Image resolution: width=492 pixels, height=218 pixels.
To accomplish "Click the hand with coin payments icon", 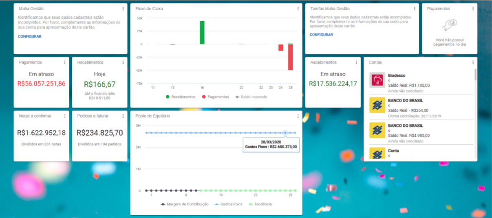I will click(450, 25).
